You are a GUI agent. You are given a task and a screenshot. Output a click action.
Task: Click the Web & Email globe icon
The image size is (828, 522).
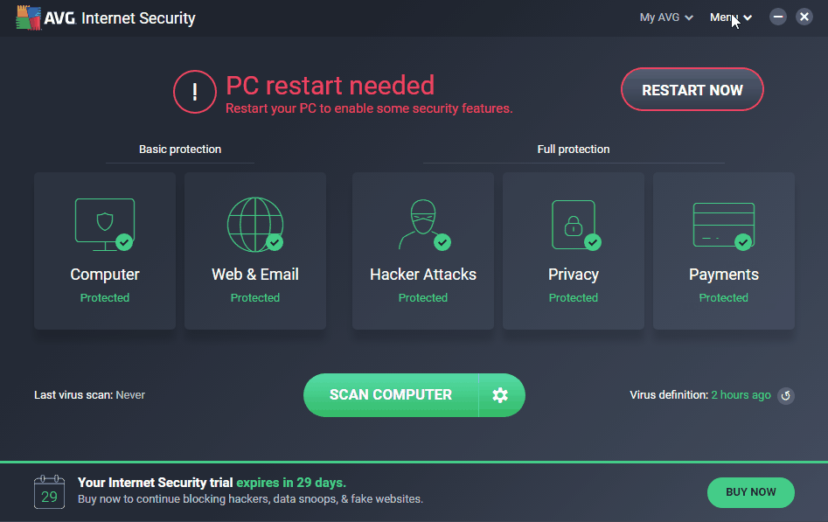pos(254,224)
